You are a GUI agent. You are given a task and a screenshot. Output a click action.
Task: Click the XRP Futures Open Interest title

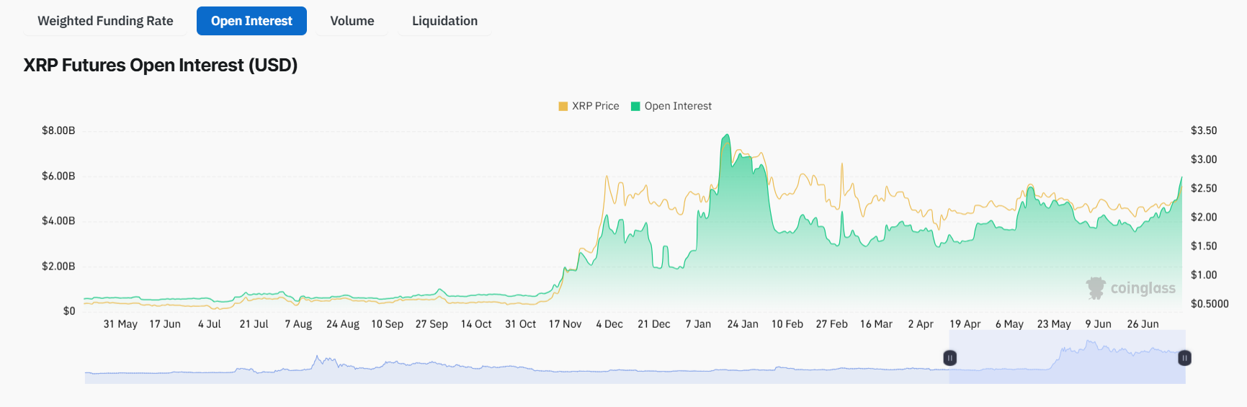[x=161, y=66]
